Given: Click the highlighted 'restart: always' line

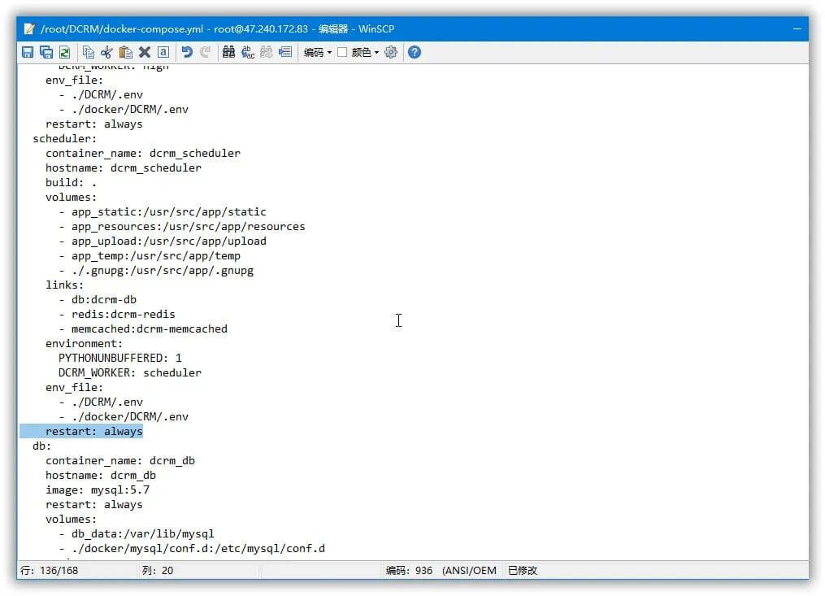Looking at the screenshot, I should 93,431.
